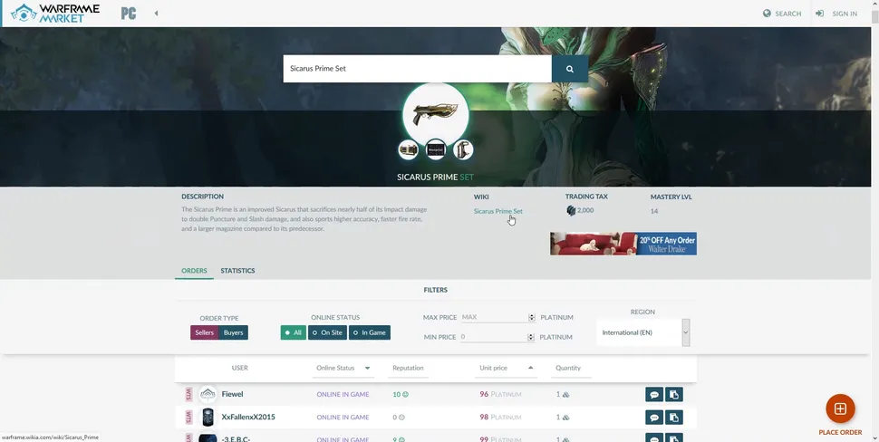Click the round Place Order button
Screen dimensions: 879x442
tap(840, 408)
